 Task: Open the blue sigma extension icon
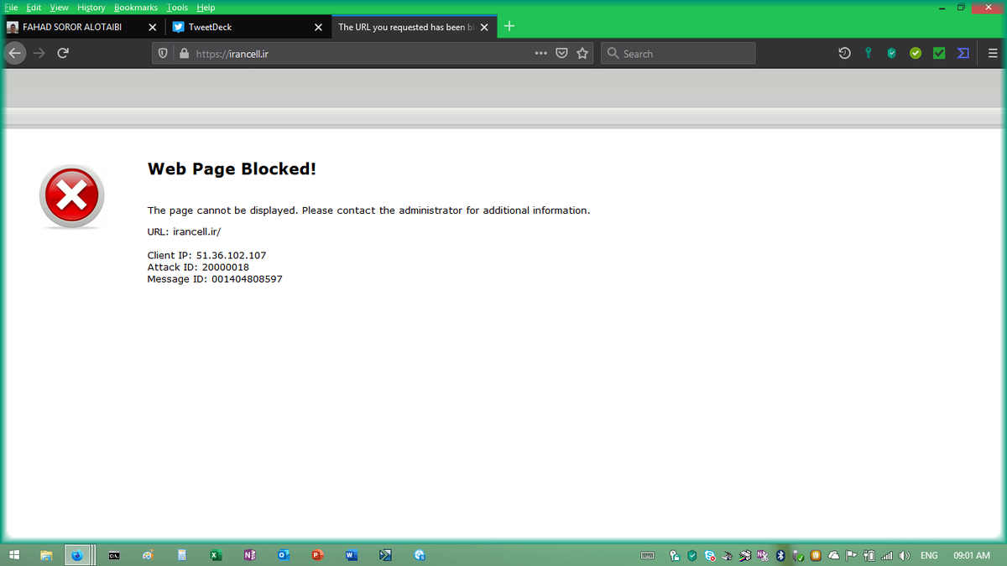(x=963, y=54)
